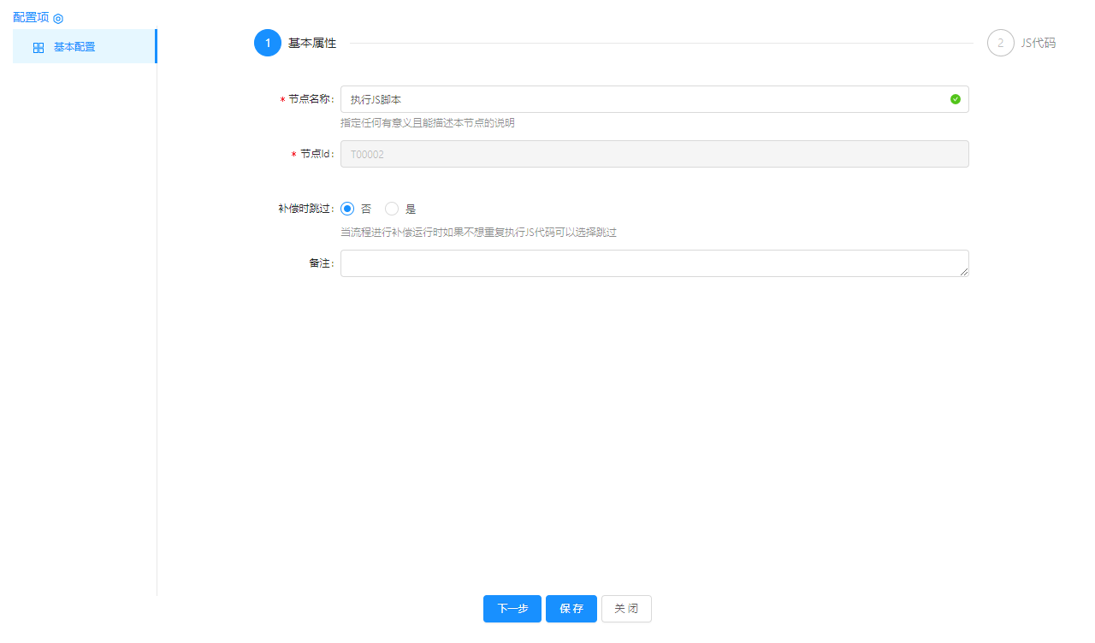Go to the 基本属性 step label
Screen dimensions: 1095x643
(312, 43)
